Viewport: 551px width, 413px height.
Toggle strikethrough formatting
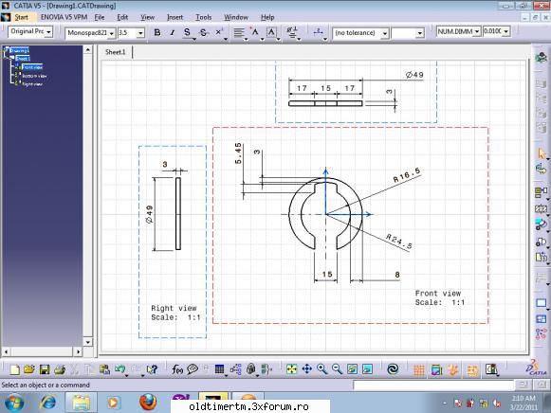click(203, 32)
